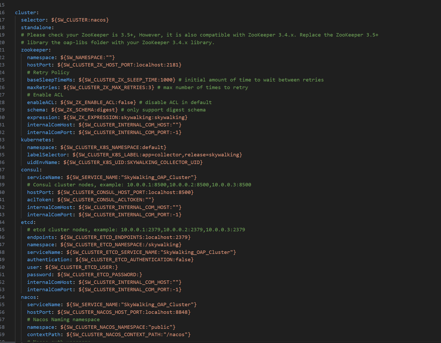Click the '# Enable ACL' comment
The height and width of the screenshot is (343, 441).
pyautogui.click(x=45, y=95)
